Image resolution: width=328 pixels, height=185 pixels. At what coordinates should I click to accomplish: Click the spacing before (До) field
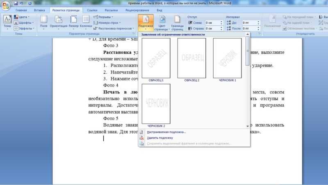[249, 23]
